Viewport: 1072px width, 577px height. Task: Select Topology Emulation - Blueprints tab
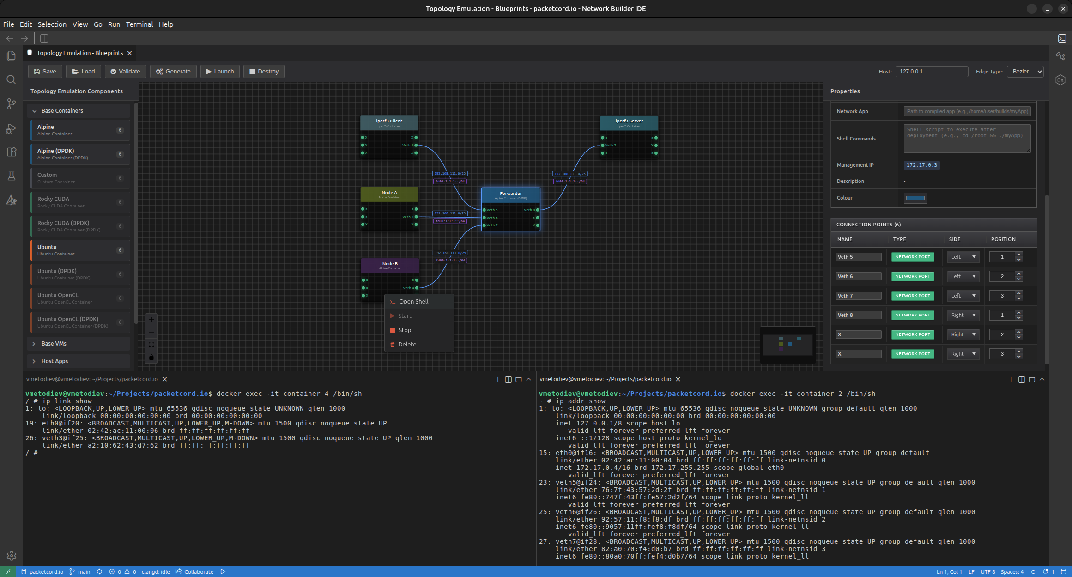[x=79, y=53]
